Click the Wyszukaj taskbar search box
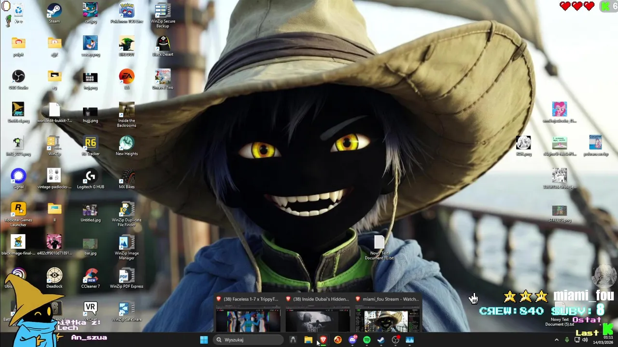The width and height of the screenshot is (618, 347). click(248, 340)
